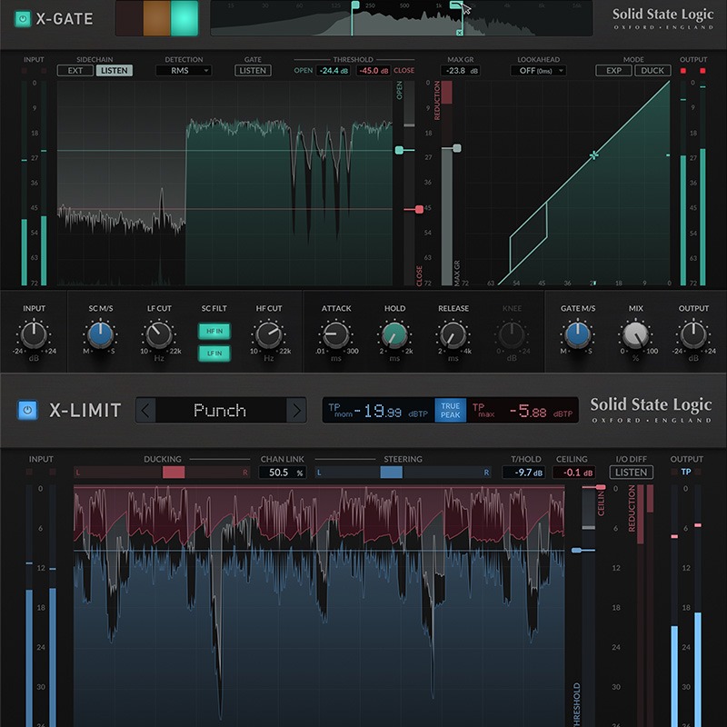The height and width of the screenshot is (727, 727).
Task: Open the LOOKAHEAD OFF dropdown
Action: 538,71
